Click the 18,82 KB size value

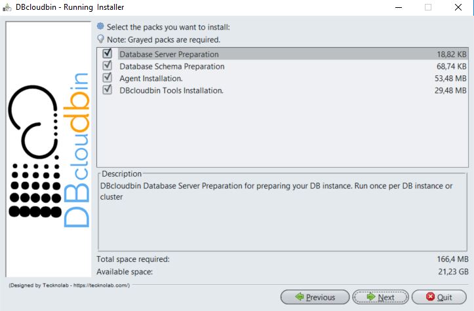click(x=452, y=54)
